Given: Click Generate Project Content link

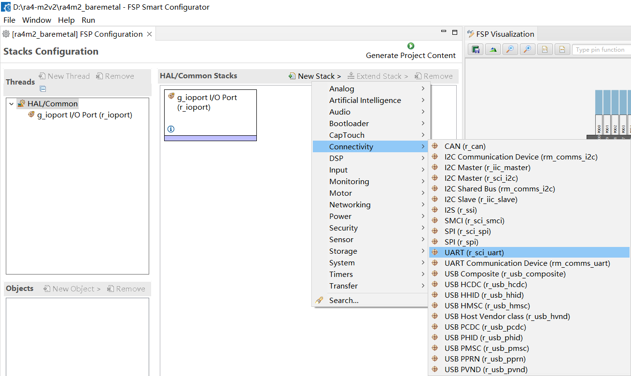Looking at the screenshot, I should click(x=411, y=55).
